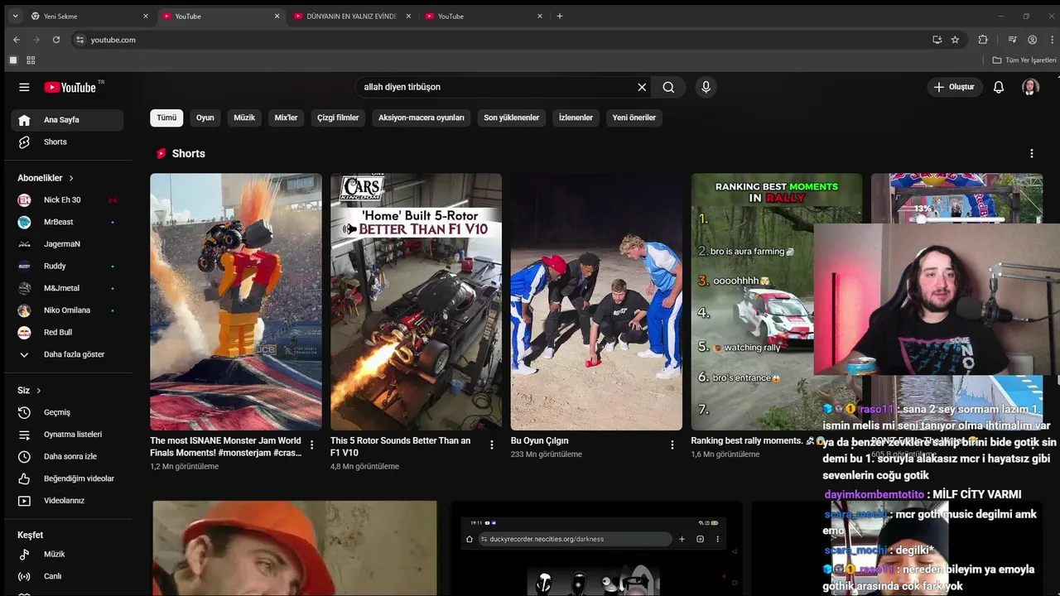Go to Ana Sayfa in sidebar

67,120
